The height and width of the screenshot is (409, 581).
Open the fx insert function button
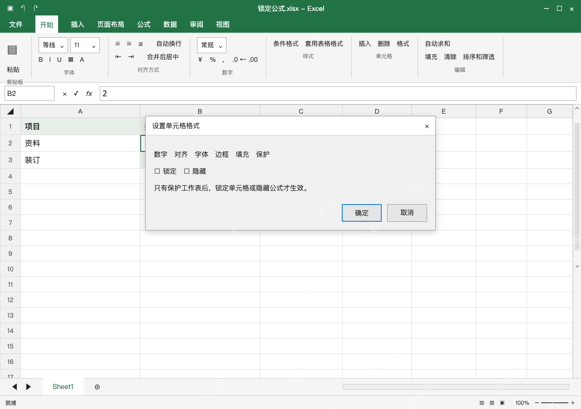pos(89,94)
